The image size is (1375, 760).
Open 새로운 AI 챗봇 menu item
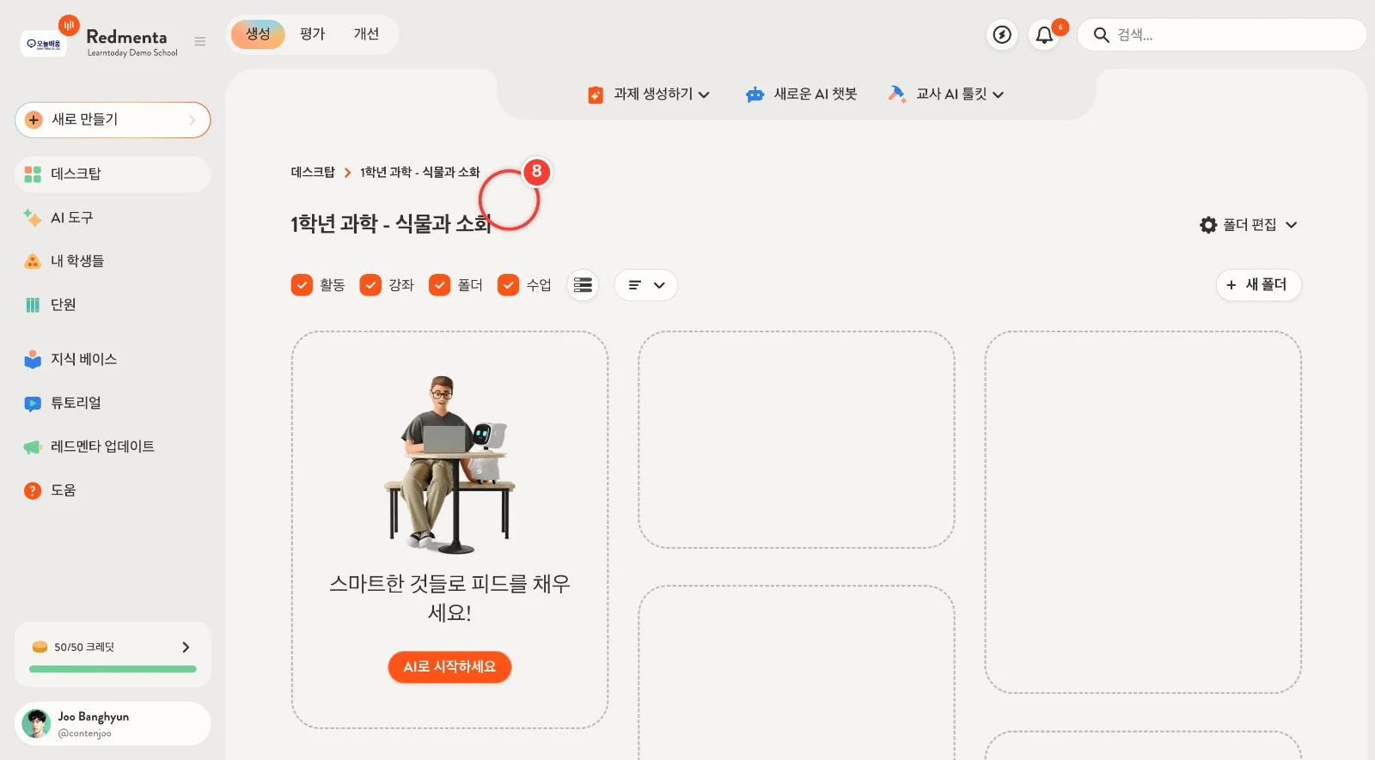pos(801,94)
